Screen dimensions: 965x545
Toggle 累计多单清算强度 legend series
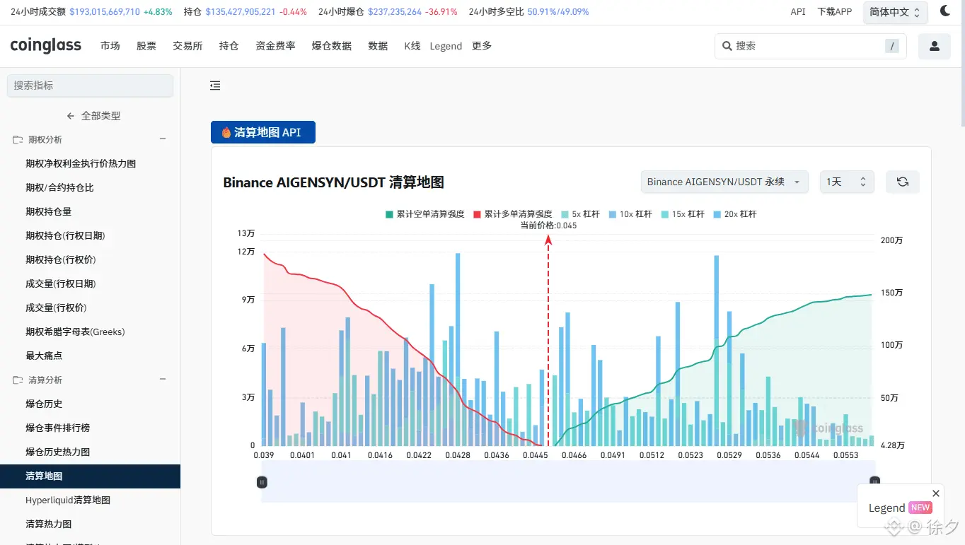512,214
